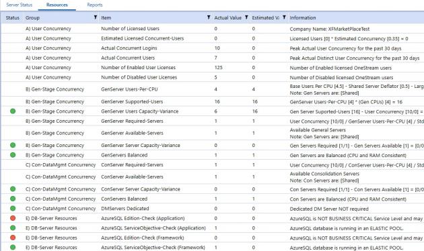Viewport: 424px width, 251px height.
Task: Click green status of ConServers Balanced row
Action: click(13, 199)
